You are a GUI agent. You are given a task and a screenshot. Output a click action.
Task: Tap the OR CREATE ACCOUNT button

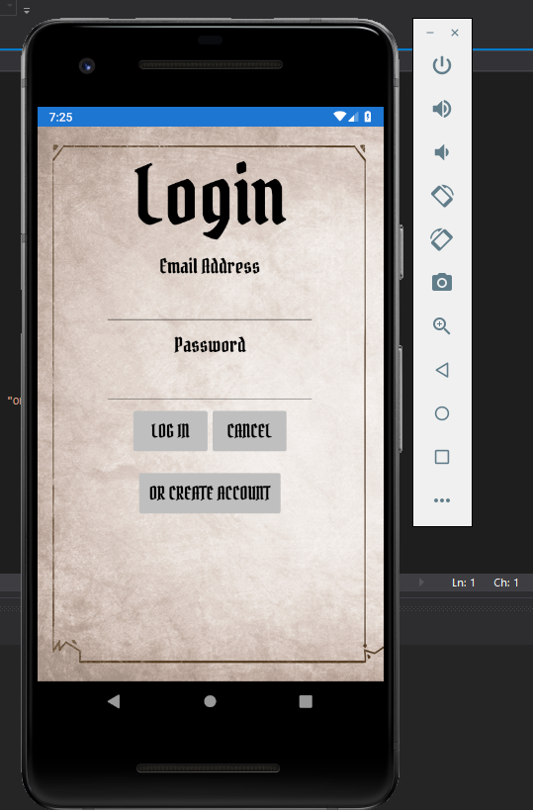(210, 493)
